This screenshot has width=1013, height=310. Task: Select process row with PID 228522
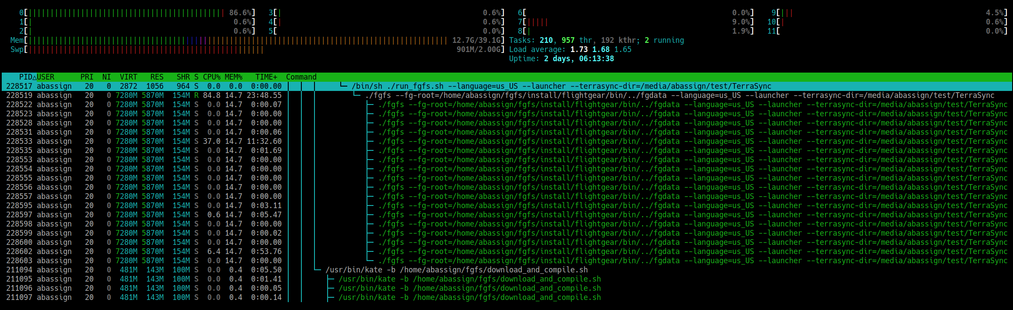[507, 104]
